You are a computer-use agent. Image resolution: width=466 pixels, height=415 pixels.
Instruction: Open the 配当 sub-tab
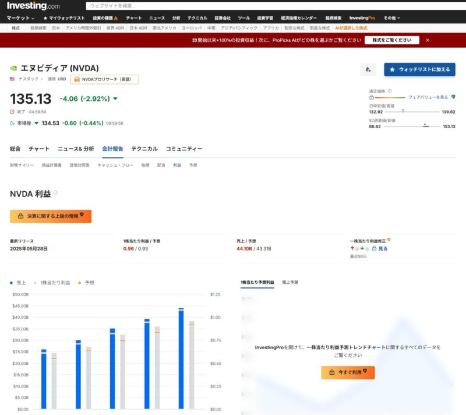pyautogui.click(x=161, y=166)
